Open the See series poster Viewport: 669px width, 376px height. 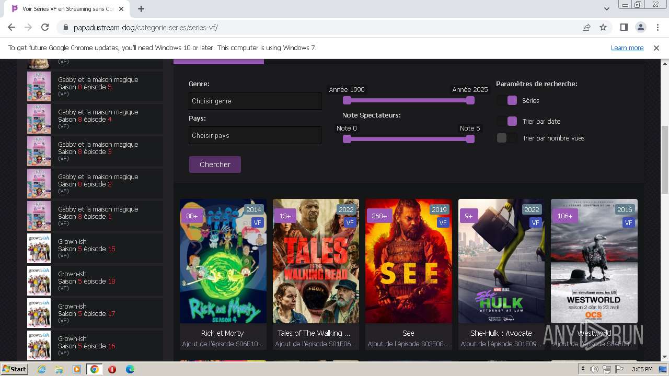[x=409, y=261]
